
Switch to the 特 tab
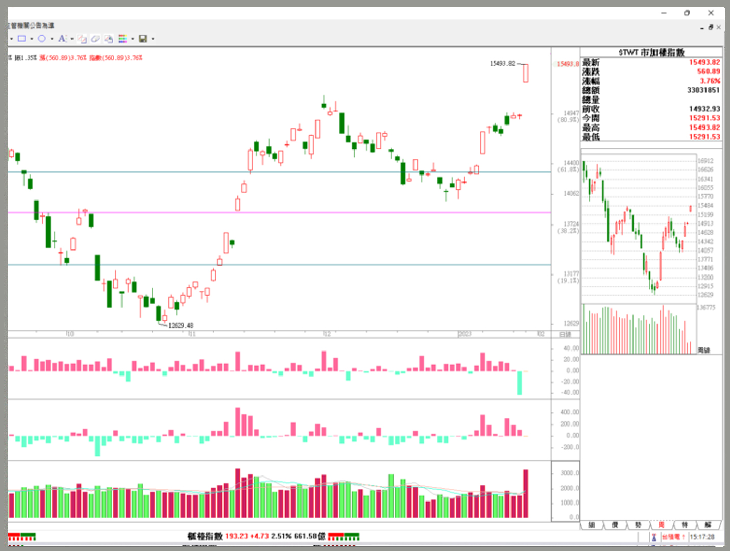tap(685, 525)
